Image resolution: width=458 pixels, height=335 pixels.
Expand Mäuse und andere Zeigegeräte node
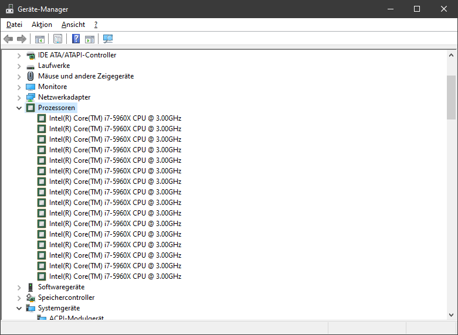pyautogui.click(x=19, y=77)
